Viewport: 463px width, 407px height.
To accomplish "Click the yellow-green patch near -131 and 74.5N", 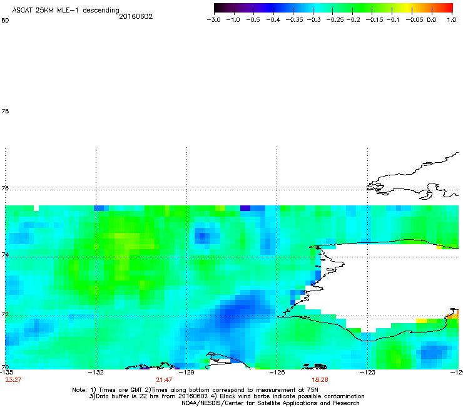I will 127,241.
